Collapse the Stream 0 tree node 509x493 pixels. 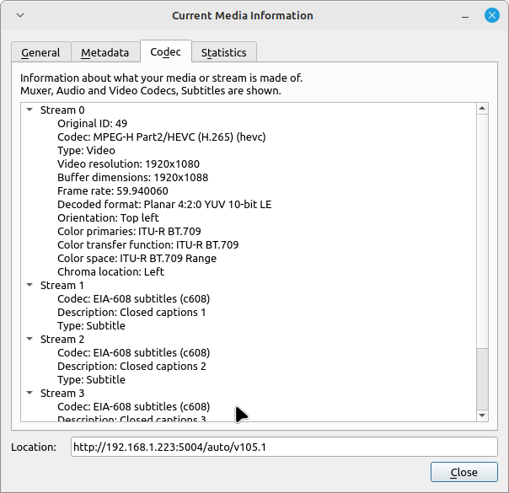(29, 110)
